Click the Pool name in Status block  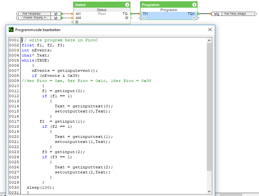coord(102,14)
